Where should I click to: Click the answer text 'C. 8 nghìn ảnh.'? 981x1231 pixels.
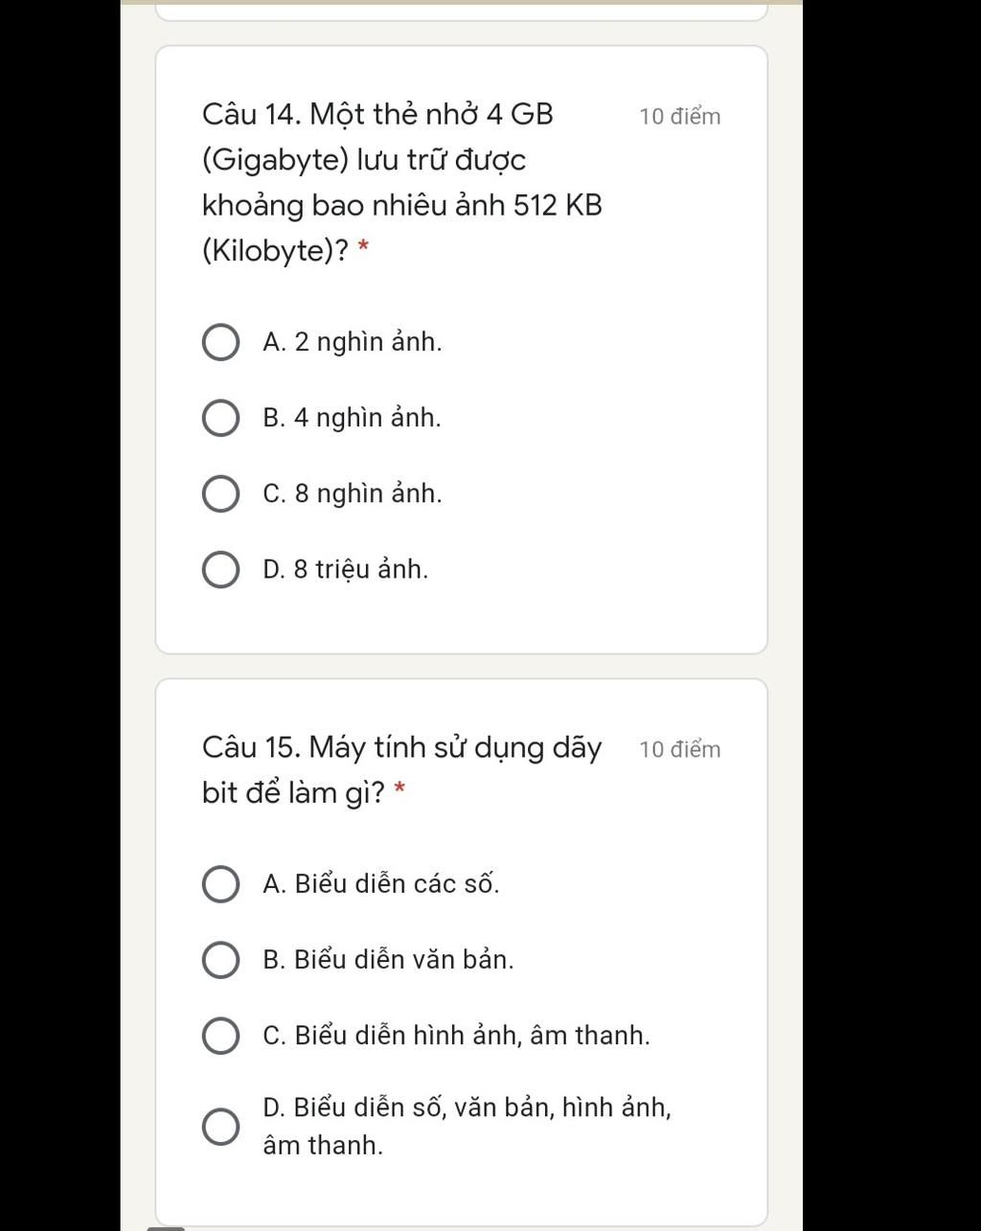pyautogui.click(x=353, y=493)
